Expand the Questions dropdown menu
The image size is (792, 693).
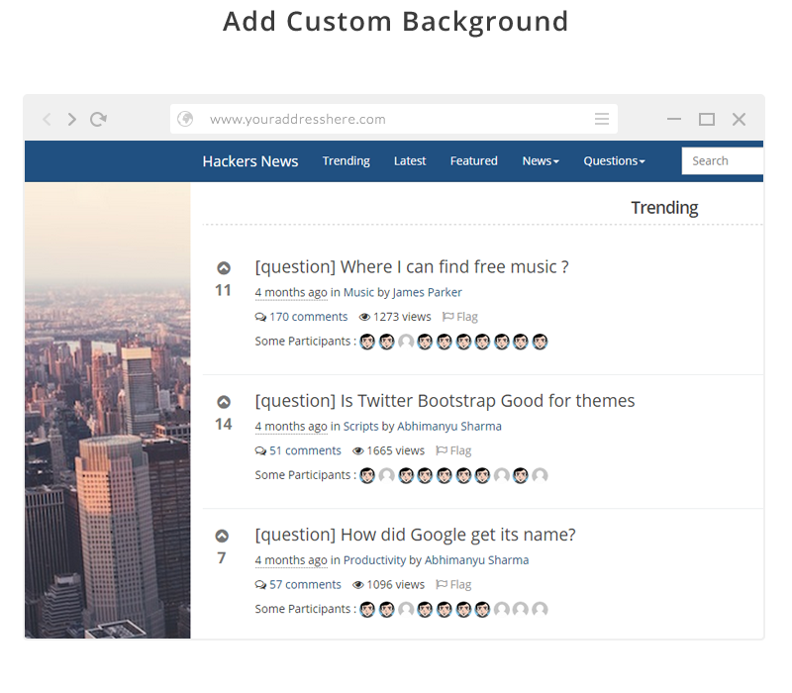614,161
